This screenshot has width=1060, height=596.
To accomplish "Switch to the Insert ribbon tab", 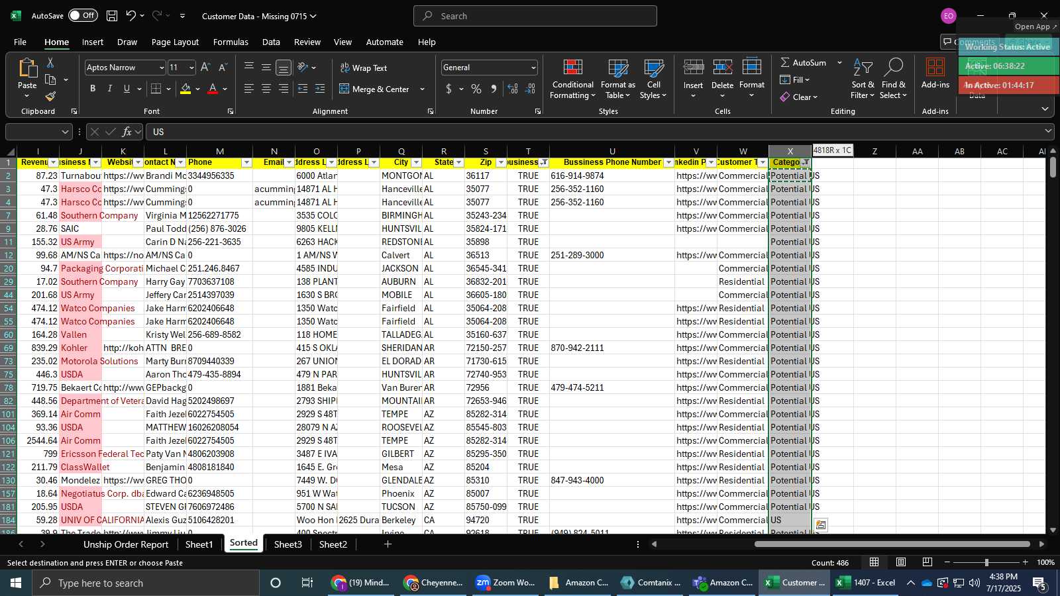I will pyautogui.click(x=93, y=42).
